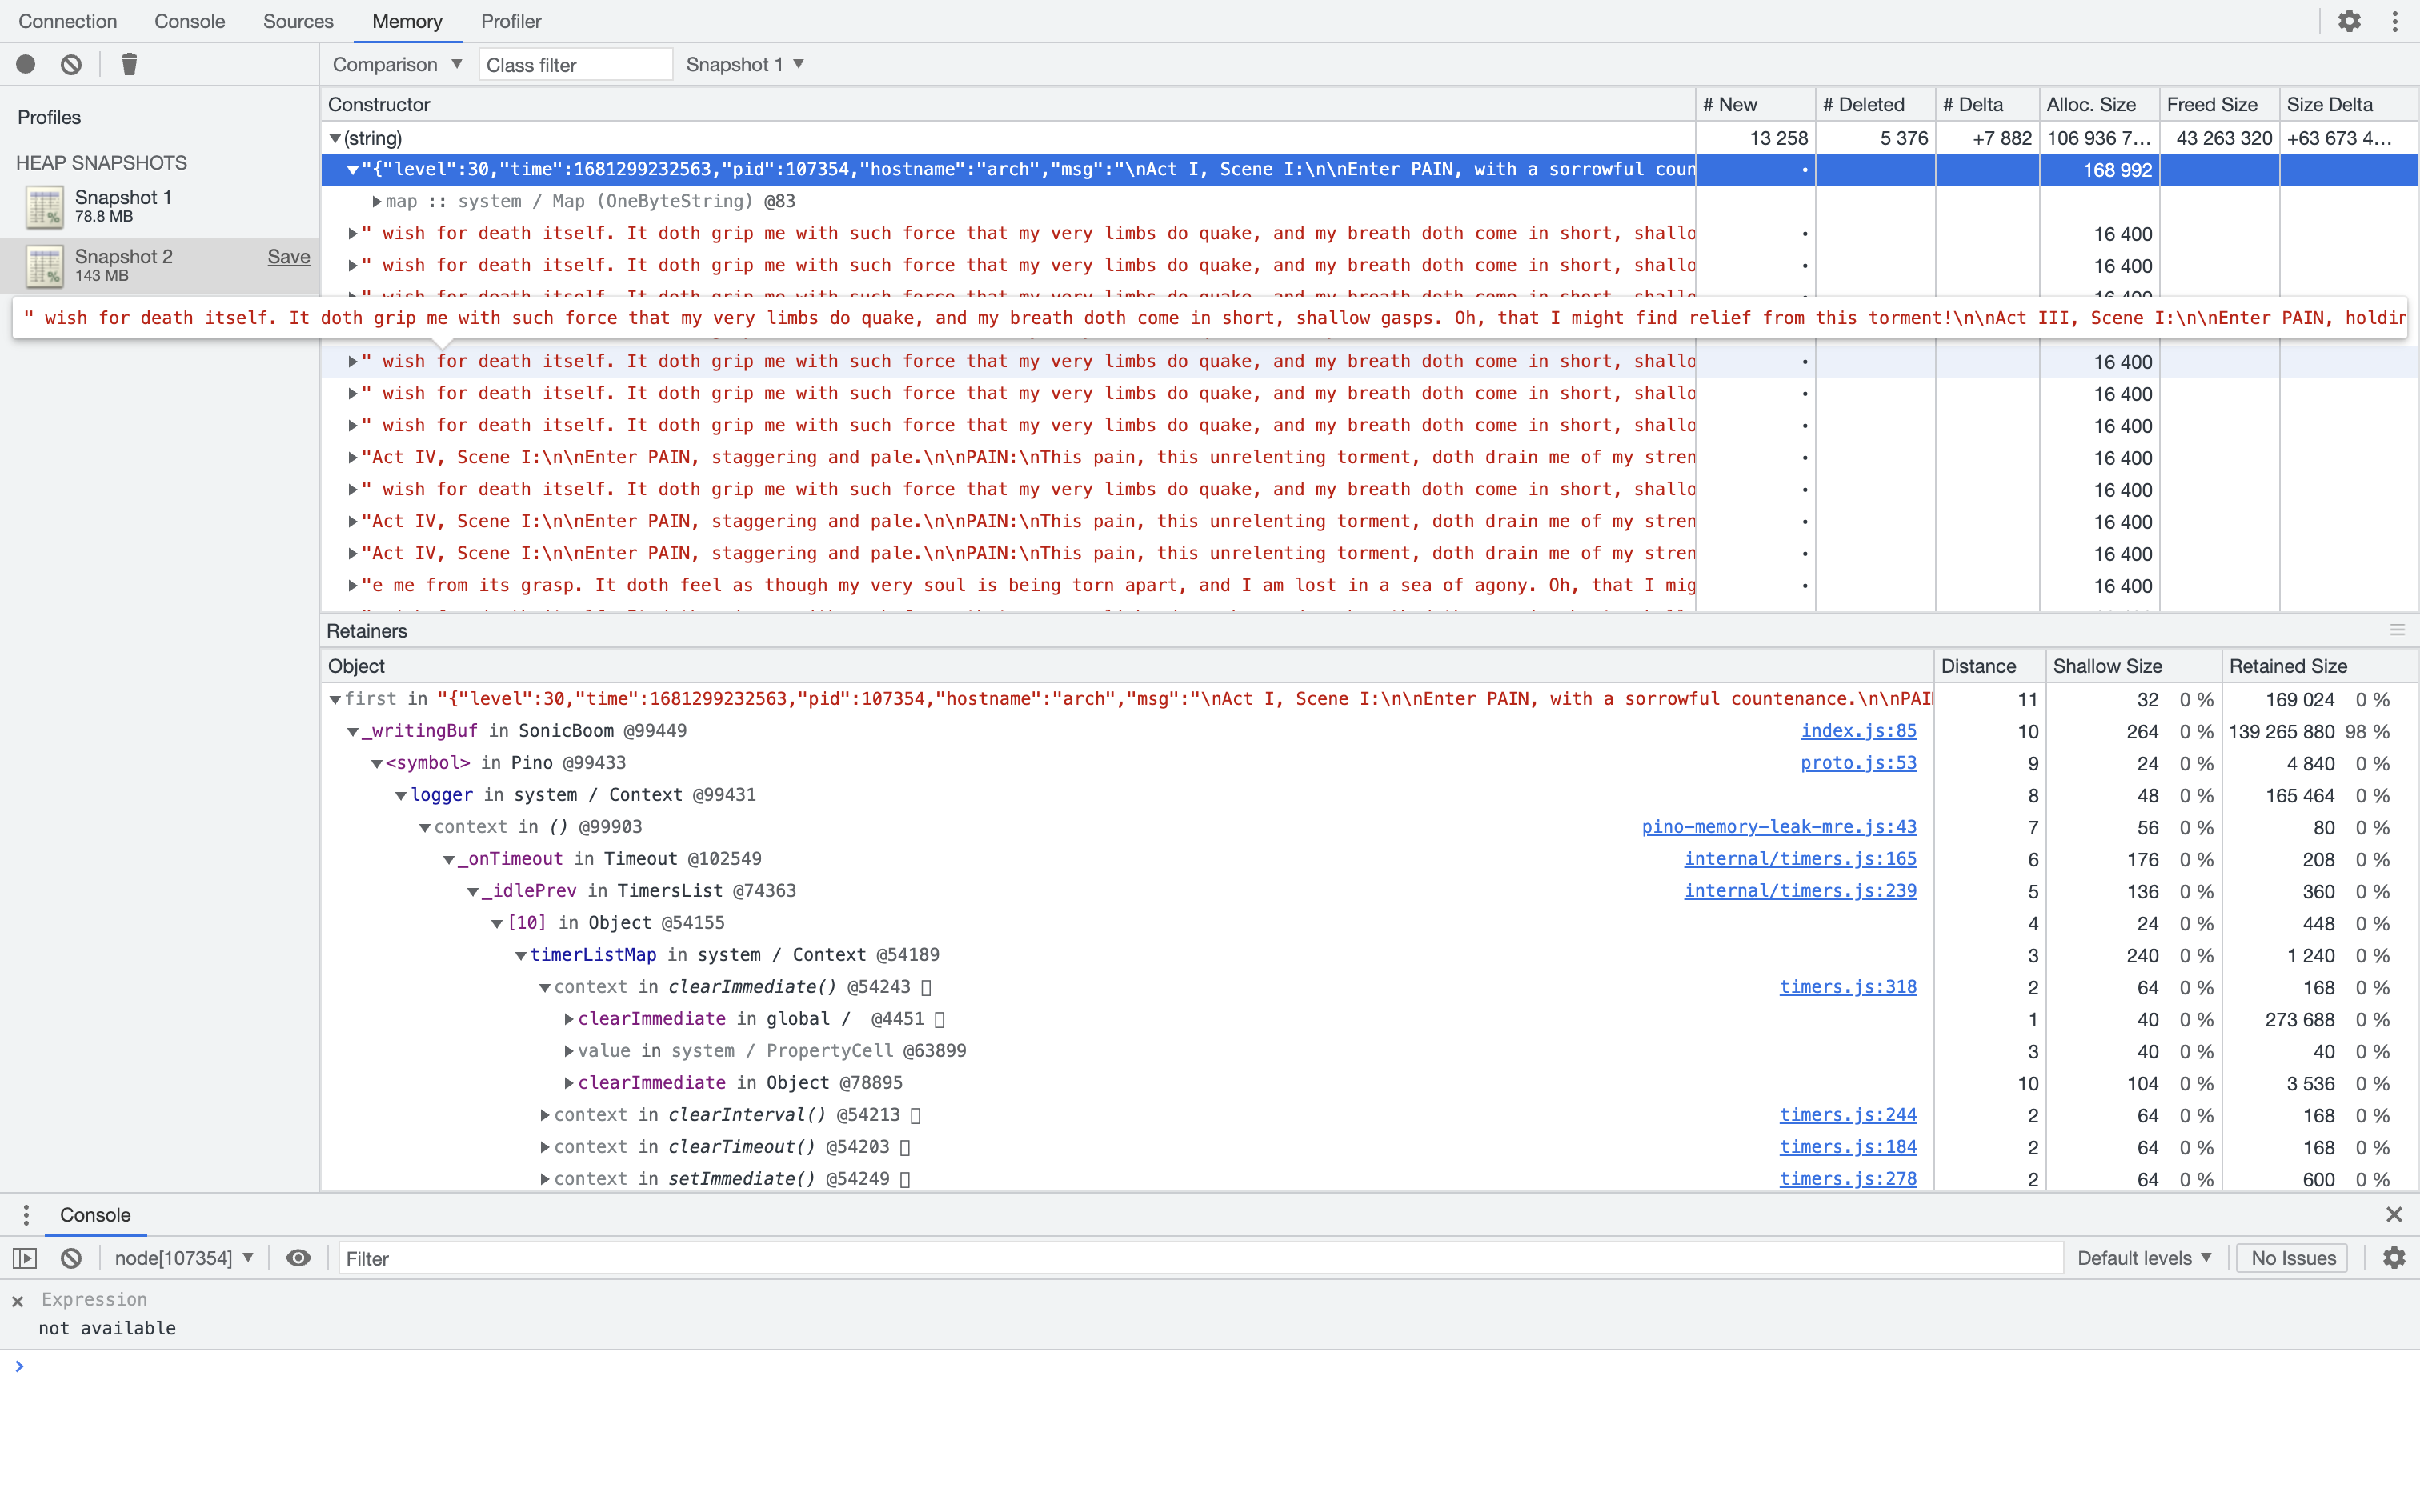The width and height of the screenshot is (2420, 1512).
Task: Delete selected snapshot with trash icon
Action: 129,63
